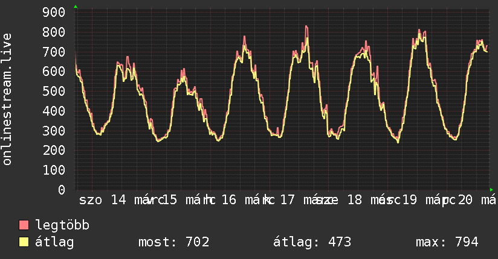498x259 pixels.
Task: Click the 200 y-axis label
Action: coord(54,151)
